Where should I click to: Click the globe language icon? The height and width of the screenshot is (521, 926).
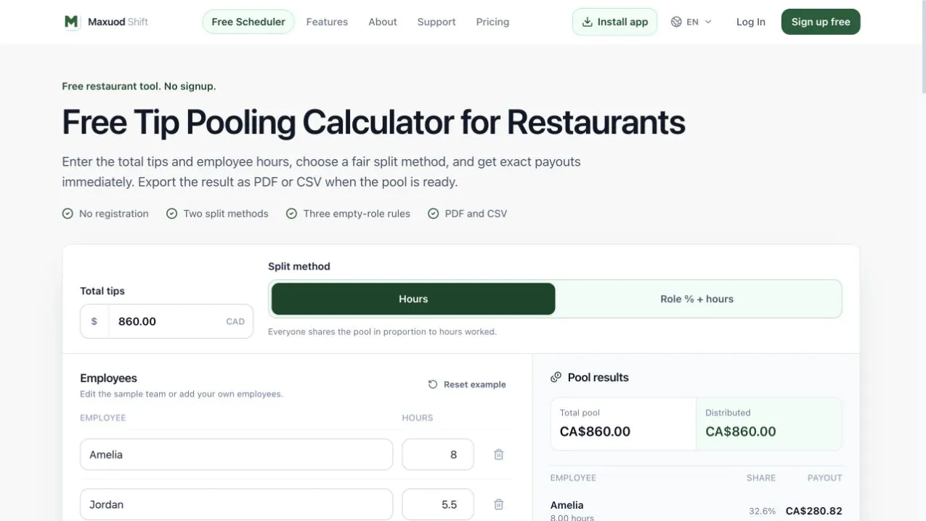point(676,22)
